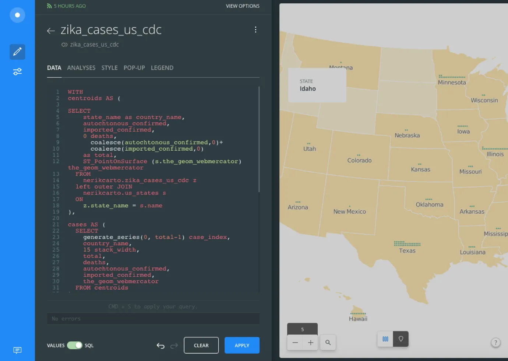The height and width of the screenshot is (361, 508).
Task: Click the redo arrow icon
Action: point(174,346)
